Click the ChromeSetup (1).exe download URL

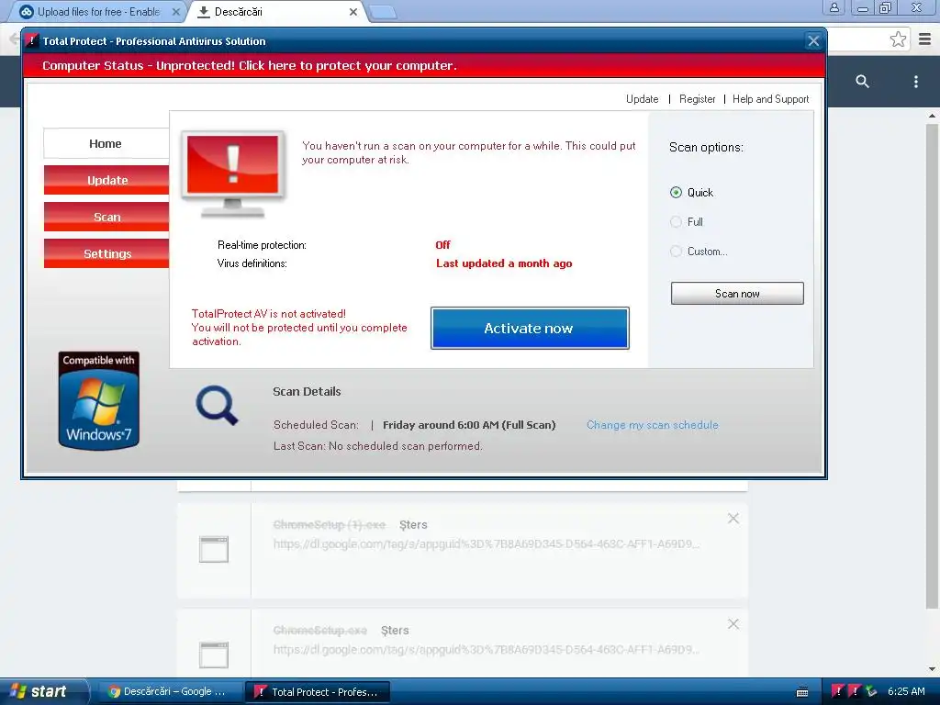click(x=487, y=543)
